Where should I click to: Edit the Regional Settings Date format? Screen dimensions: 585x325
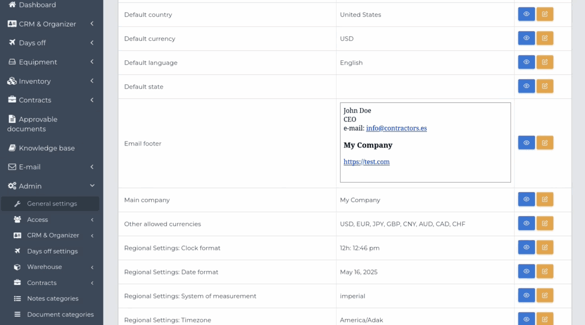544,271
